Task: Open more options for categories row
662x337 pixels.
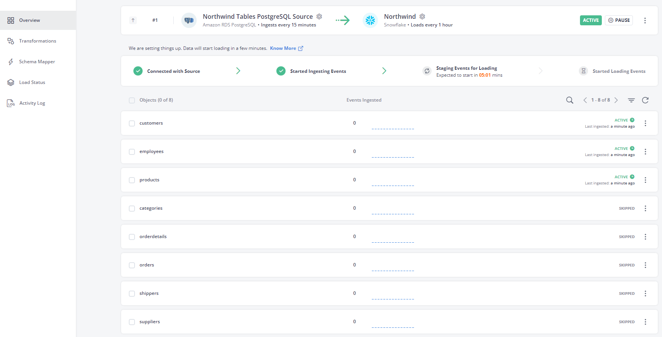Action: (x=645, y=208)
